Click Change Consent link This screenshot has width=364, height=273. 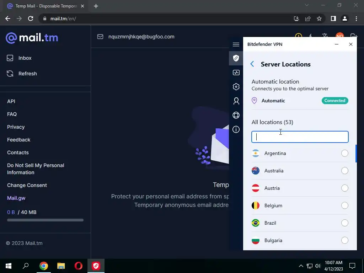click(27, 185)
